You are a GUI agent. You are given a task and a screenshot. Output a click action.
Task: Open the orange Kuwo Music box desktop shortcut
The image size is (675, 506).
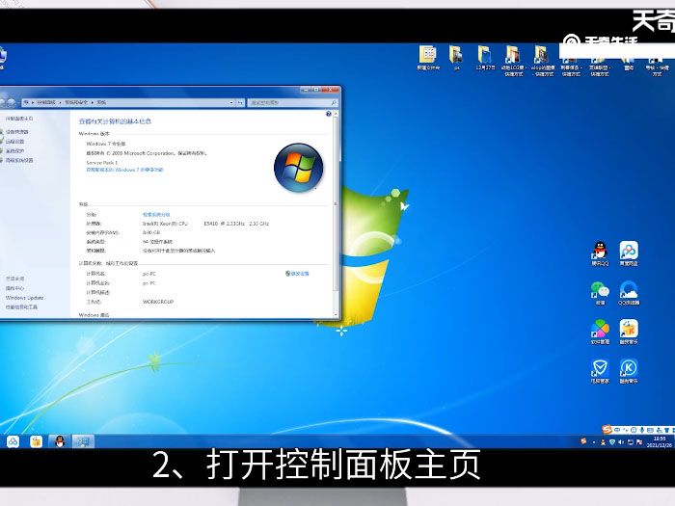click(629, 330)
